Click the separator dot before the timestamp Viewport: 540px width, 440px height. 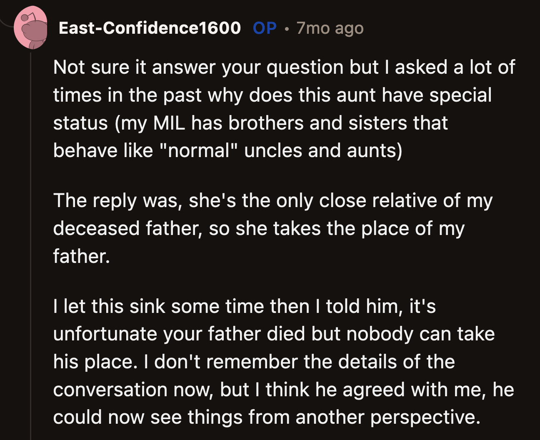(288, 29)
